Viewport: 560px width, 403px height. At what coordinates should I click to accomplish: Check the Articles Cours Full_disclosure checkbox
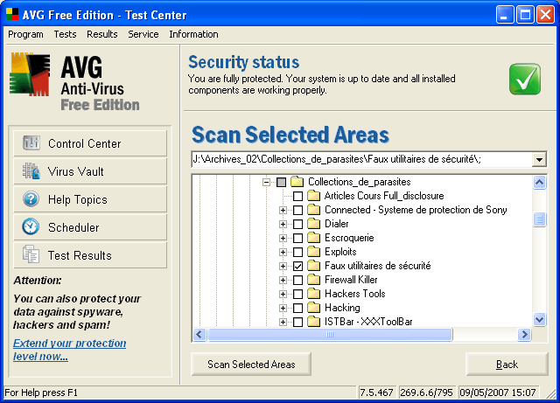pos(297,196)
